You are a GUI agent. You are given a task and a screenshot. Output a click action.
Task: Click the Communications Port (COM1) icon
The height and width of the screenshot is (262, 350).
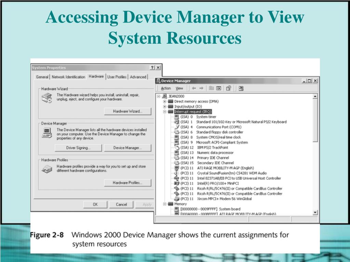177,127
